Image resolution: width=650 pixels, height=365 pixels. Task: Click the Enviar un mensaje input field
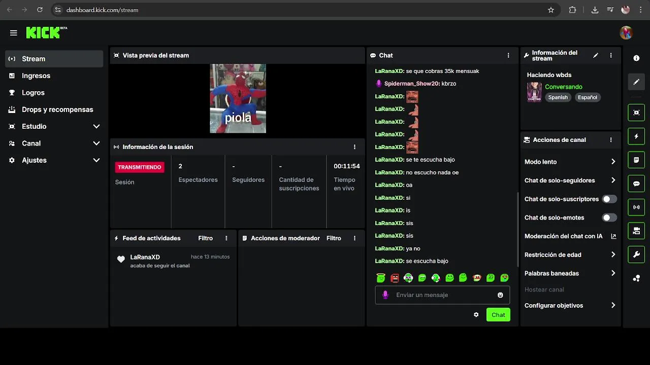pyautogui.click(x=441, y=295)
